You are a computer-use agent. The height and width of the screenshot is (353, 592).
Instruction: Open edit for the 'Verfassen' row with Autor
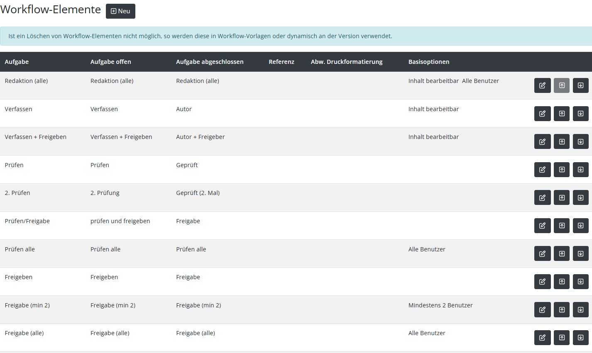pos(542,114)
